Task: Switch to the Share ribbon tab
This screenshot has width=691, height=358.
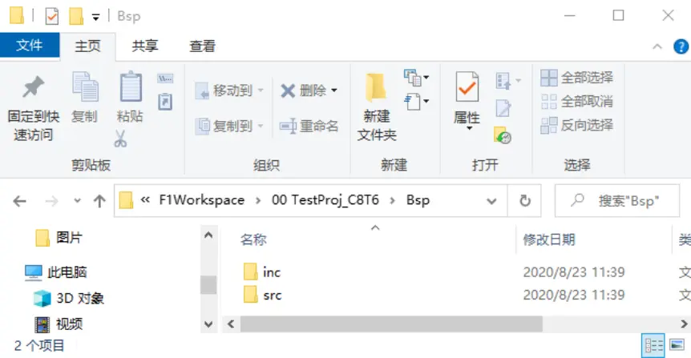Action: coord(145,46)
